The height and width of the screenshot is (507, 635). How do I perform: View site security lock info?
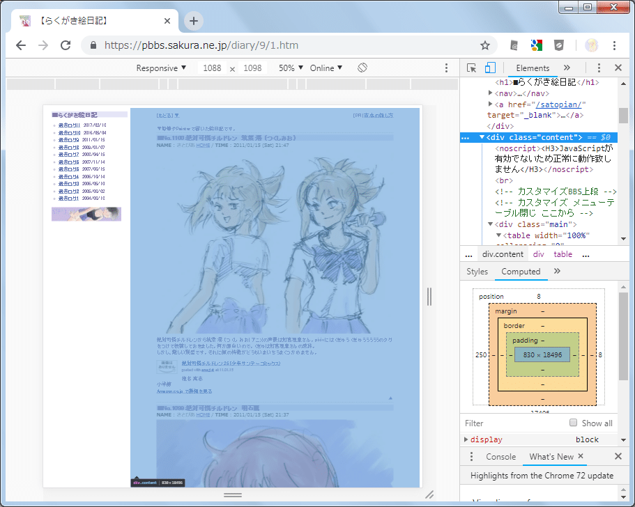click(93, 45)
